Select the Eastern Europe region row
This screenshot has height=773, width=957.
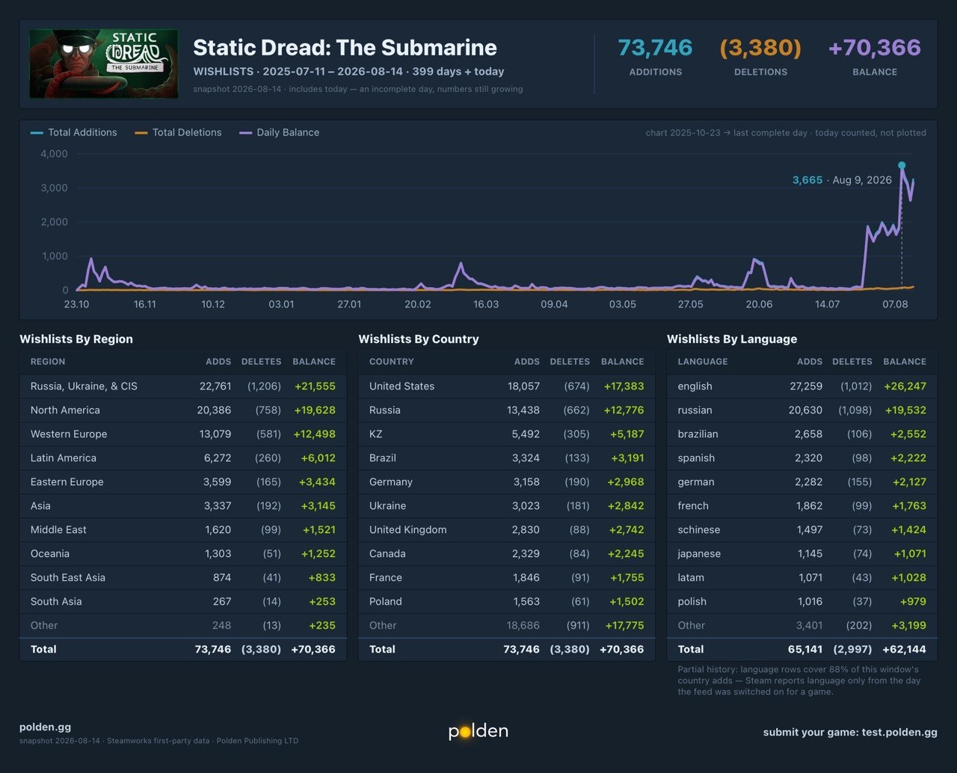(183, 482)
